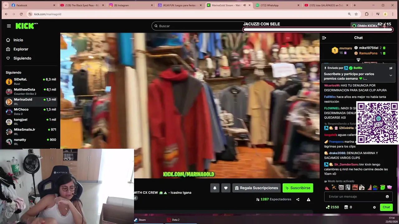
Task: Open the media control icon in toolbar
Action: pyautogui.click(x=377, y=14)
